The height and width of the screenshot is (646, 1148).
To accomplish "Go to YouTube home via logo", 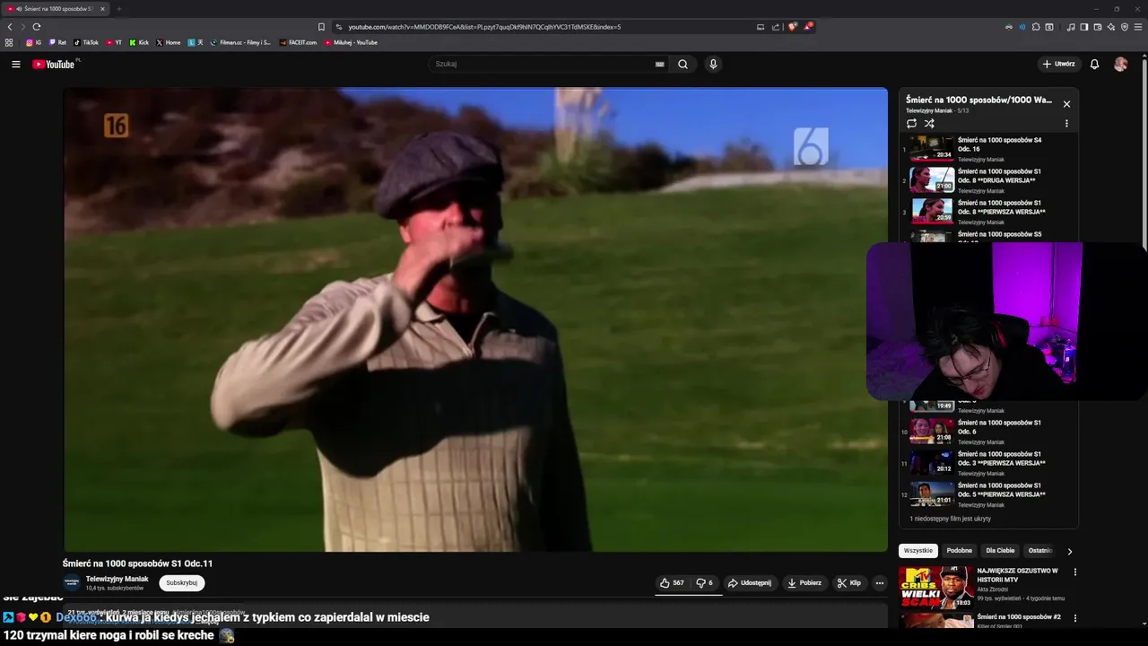I will tap(54, 64).
